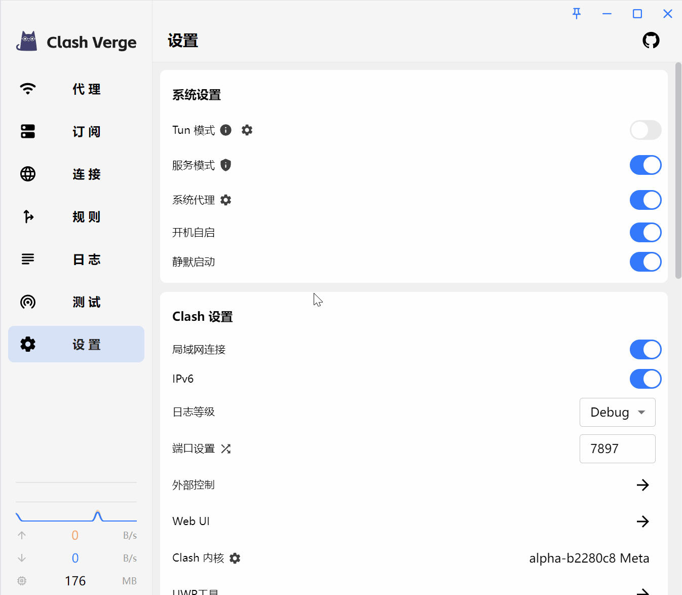Click the 系统设置 heading
The height and width of the screenshot is (595, 682).
[x=197, y=95]
